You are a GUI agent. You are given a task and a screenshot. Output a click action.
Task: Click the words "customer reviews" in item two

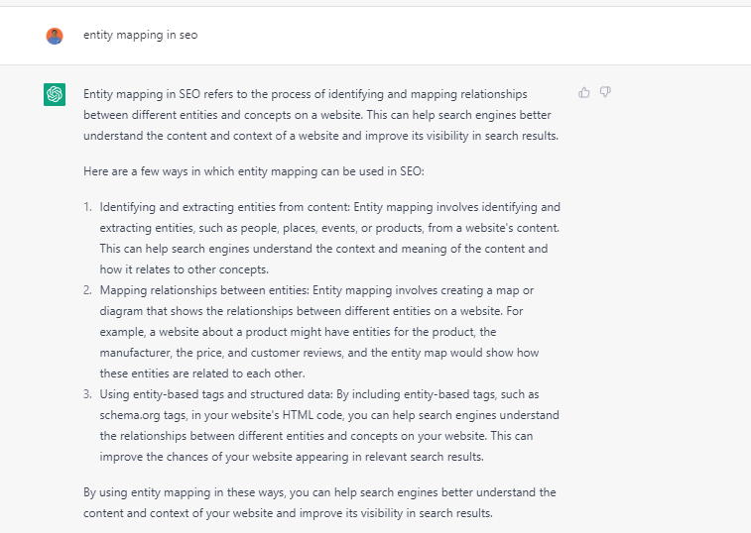pos(301,352)
